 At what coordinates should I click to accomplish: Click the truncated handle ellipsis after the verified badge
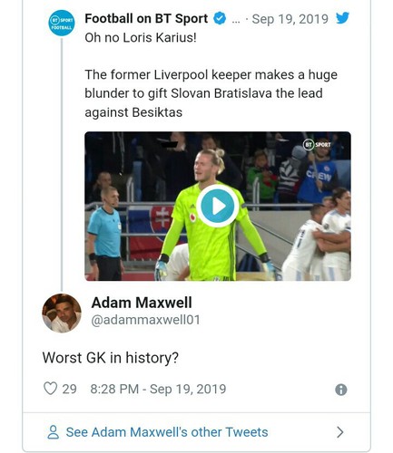(x=236, y=21)
